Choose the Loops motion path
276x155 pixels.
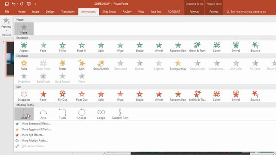[101, 114]
